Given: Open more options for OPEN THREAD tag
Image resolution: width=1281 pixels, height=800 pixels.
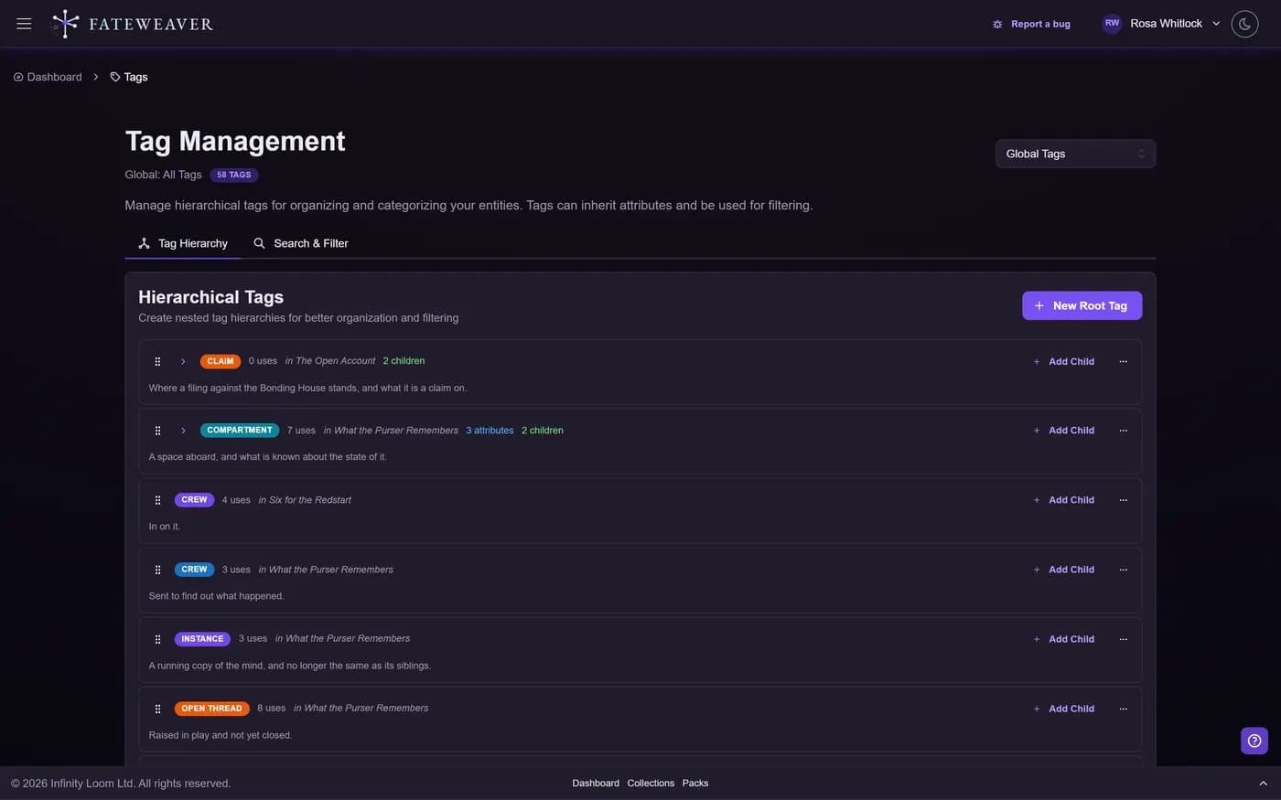Looking at the screenshot, I should [x=1123, y=709].
